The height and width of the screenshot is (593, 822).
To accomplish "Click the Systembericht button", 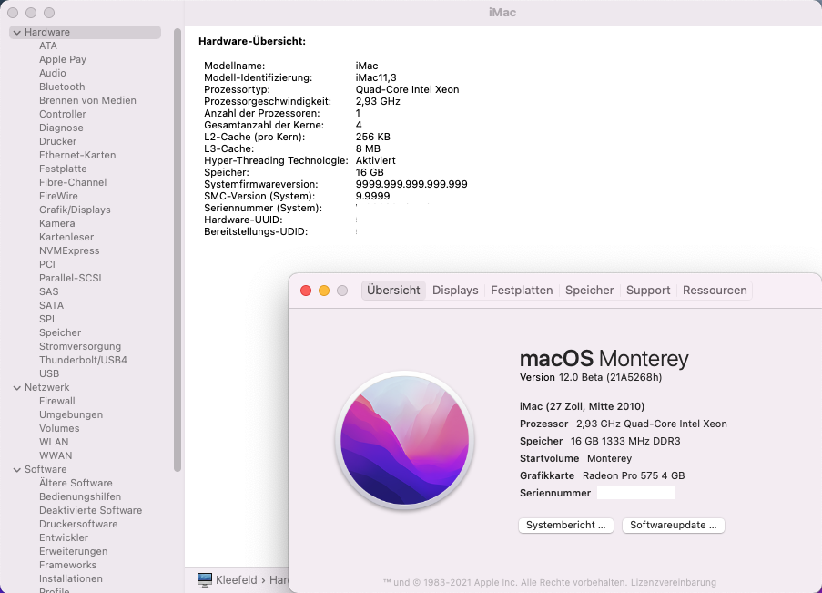I will tap(565, 525).
